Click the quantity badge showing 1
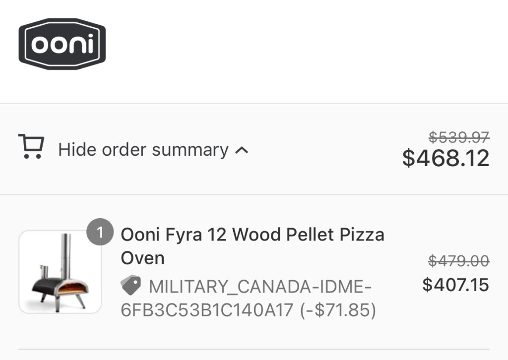This screenshot has height=360, width=508. point(100,233)
